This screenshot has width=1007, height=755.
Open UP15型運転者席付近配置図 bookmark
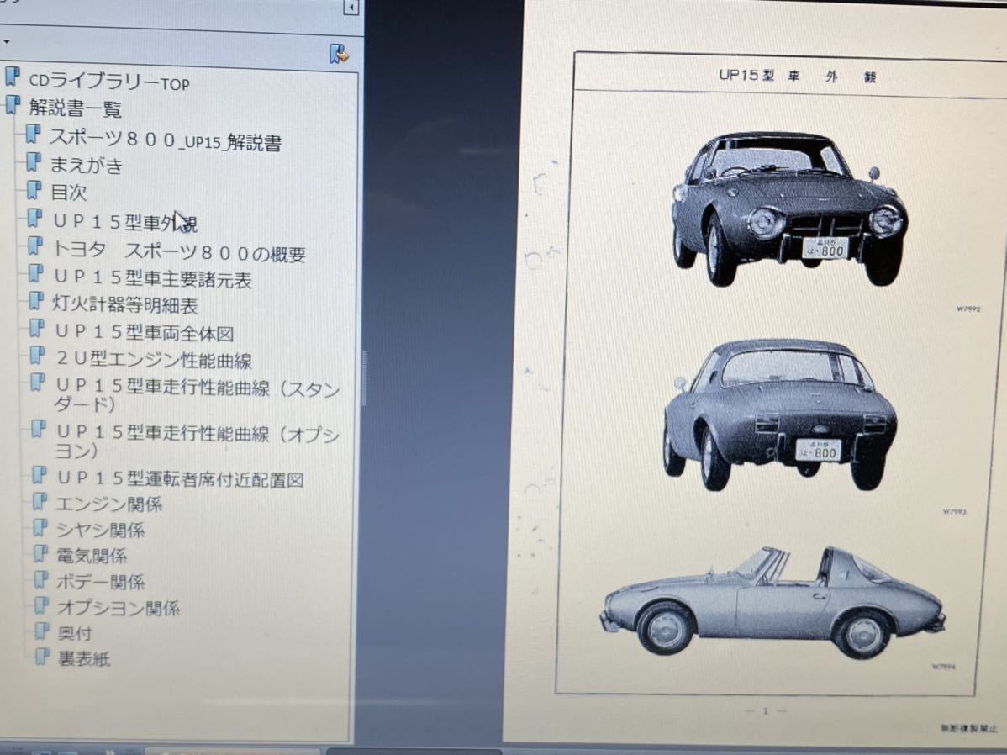click(181, 478)
